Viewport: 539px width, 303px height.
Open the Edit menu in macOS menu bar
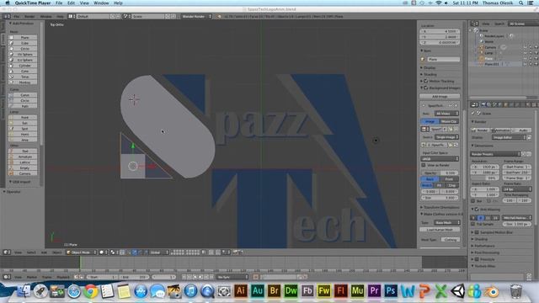pyautogui.click(x=71, y=3)
